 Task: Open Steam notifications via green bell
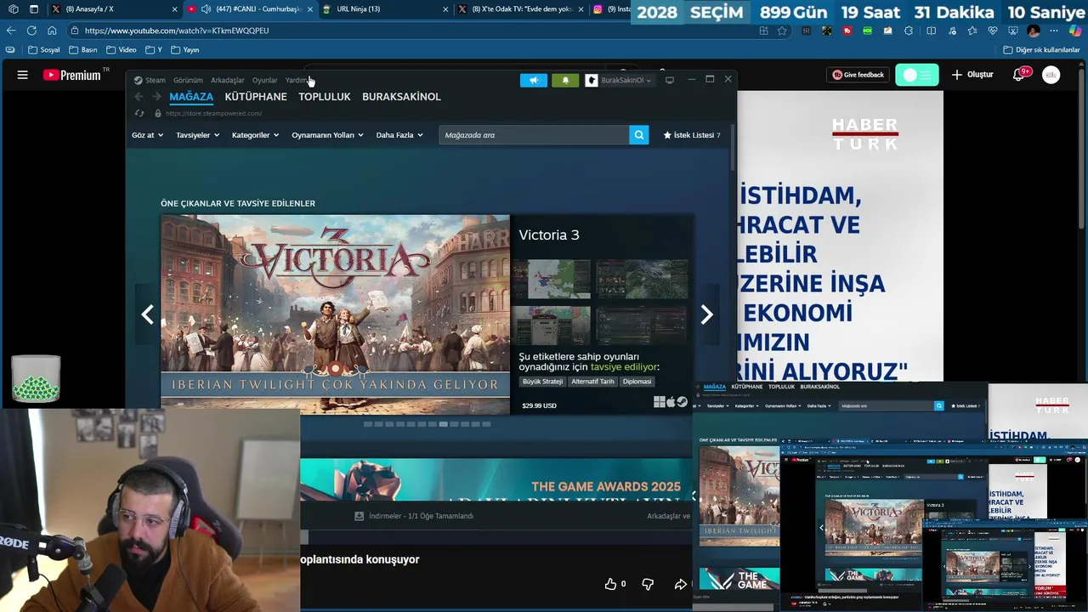(565, 80)
